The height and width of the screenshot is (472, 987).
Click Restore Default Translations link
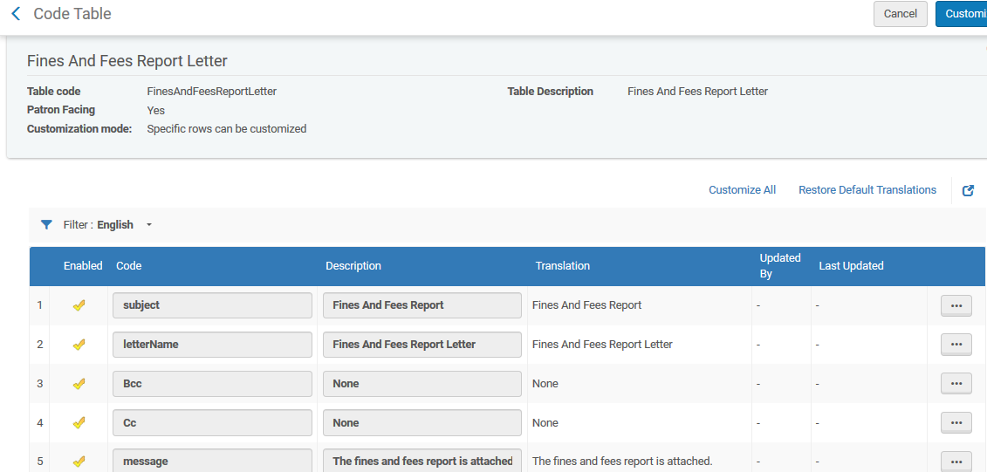click(867, 190)
